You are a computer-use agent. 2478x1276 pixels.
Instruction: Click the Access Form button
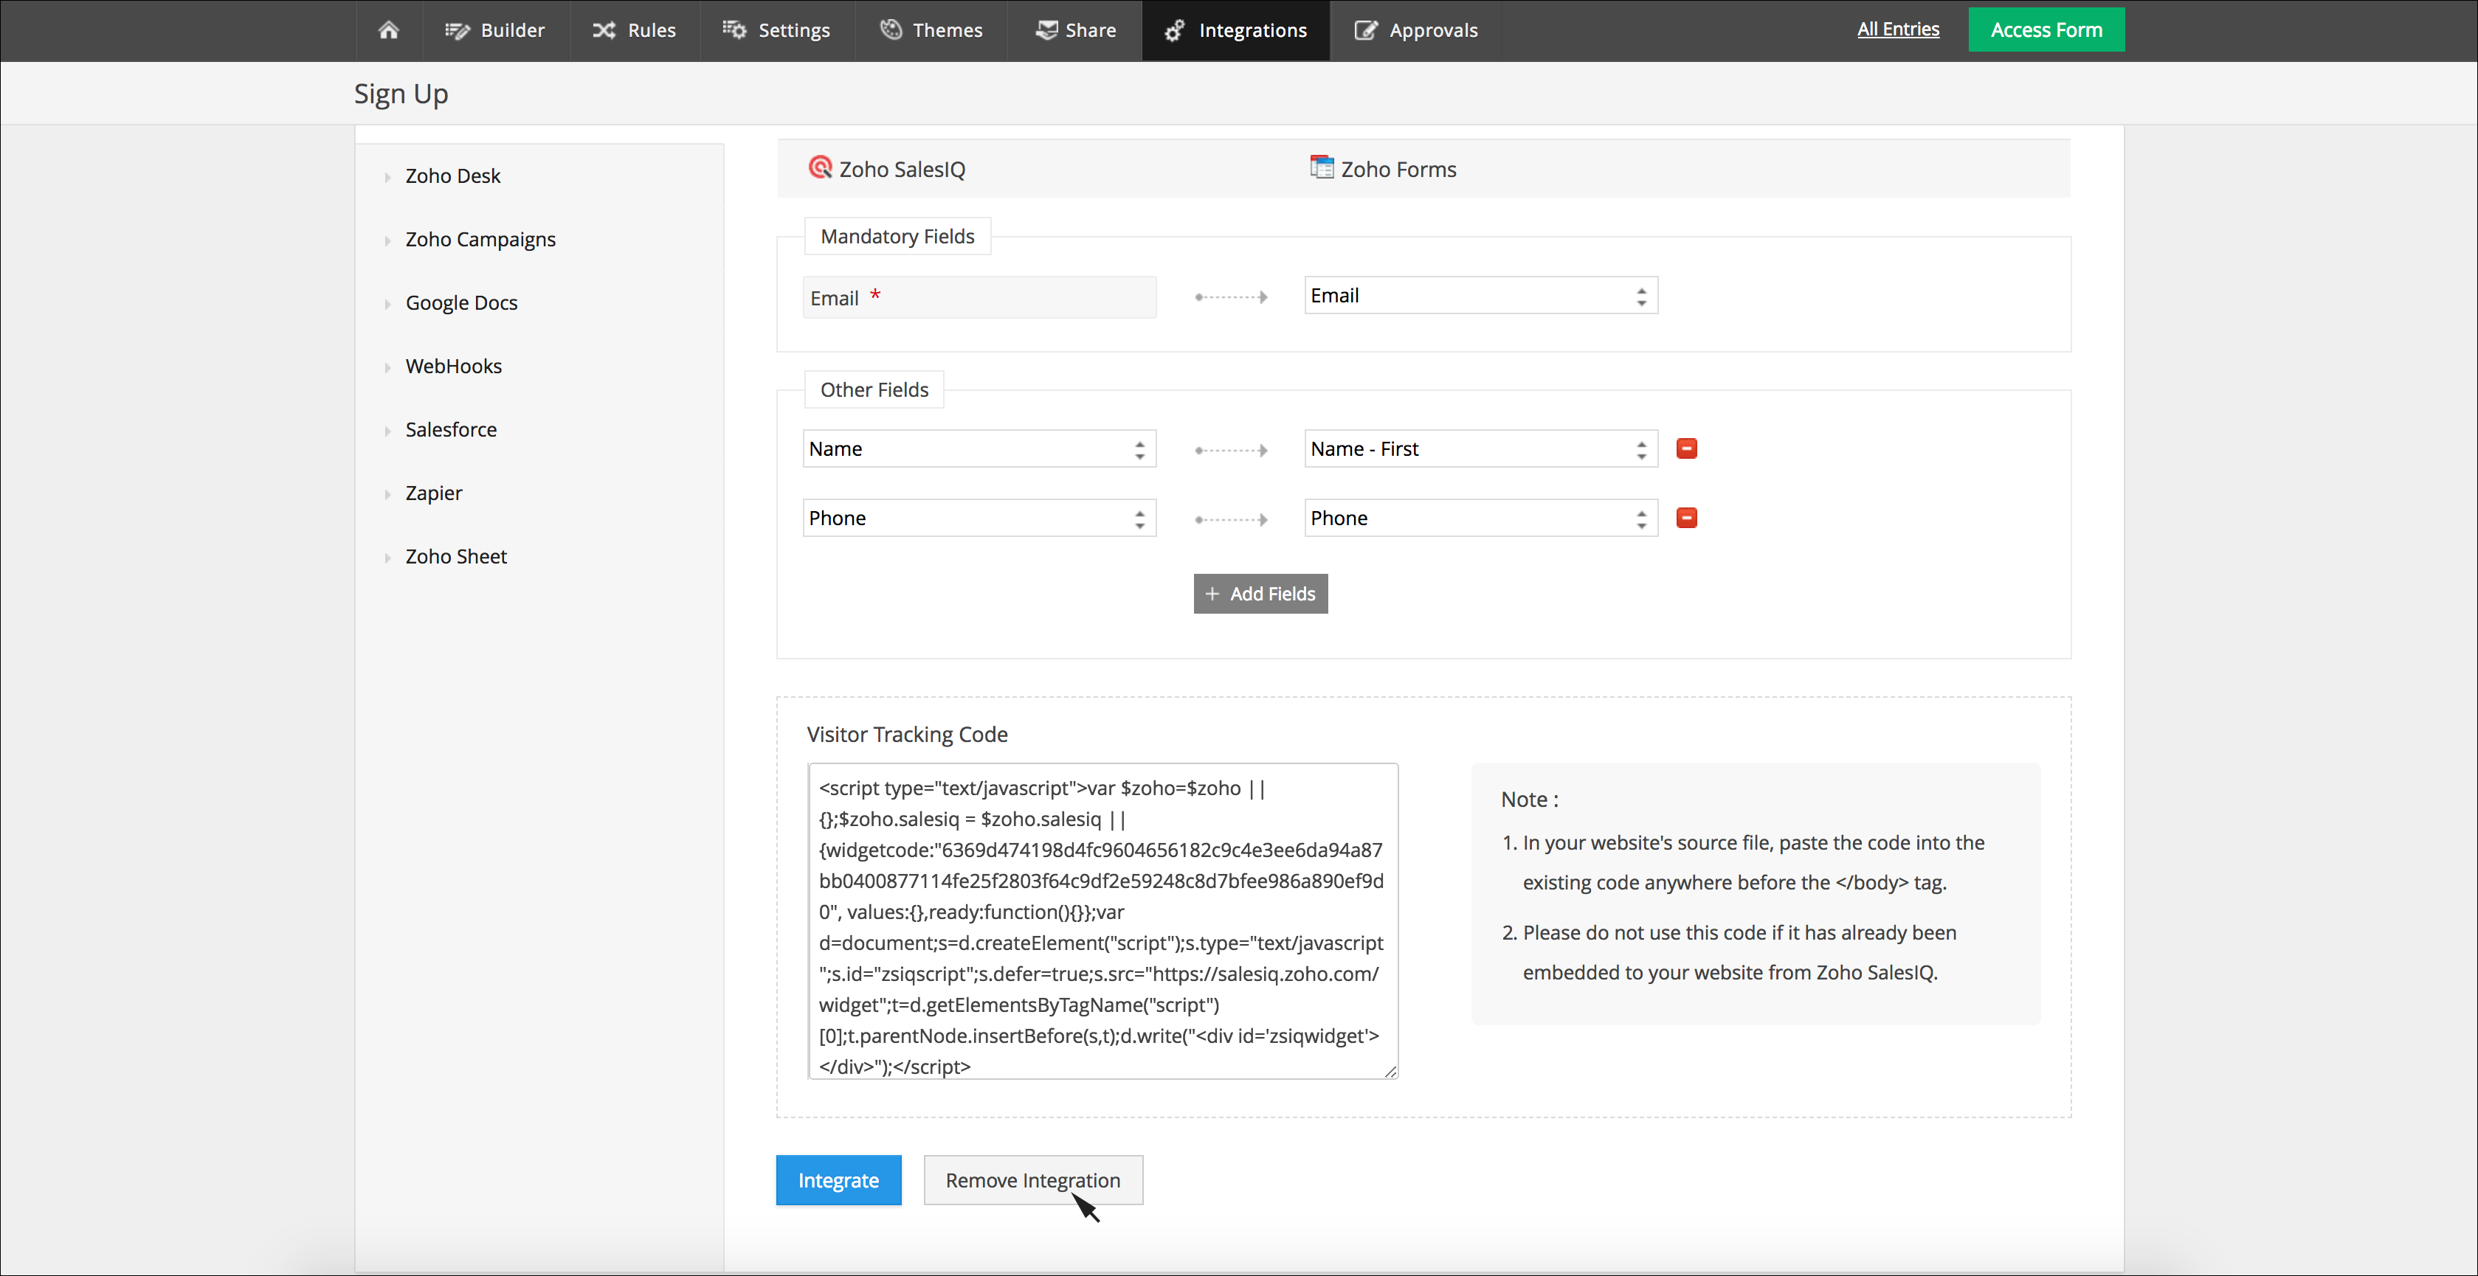(2046, 30)
